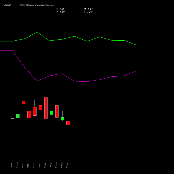Click the chart title text at top
The image size is (174, 174).
[29, 5]
